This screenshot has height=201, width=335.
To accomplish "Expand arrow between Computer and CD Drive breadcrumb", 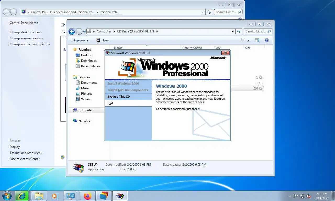I will (x=114, y=31).
